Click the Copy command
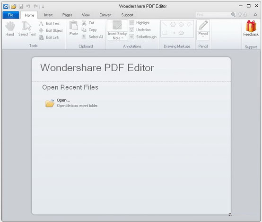Image resolution: width=262 pixels, height=222 pixels. click(x=89, y=30)
